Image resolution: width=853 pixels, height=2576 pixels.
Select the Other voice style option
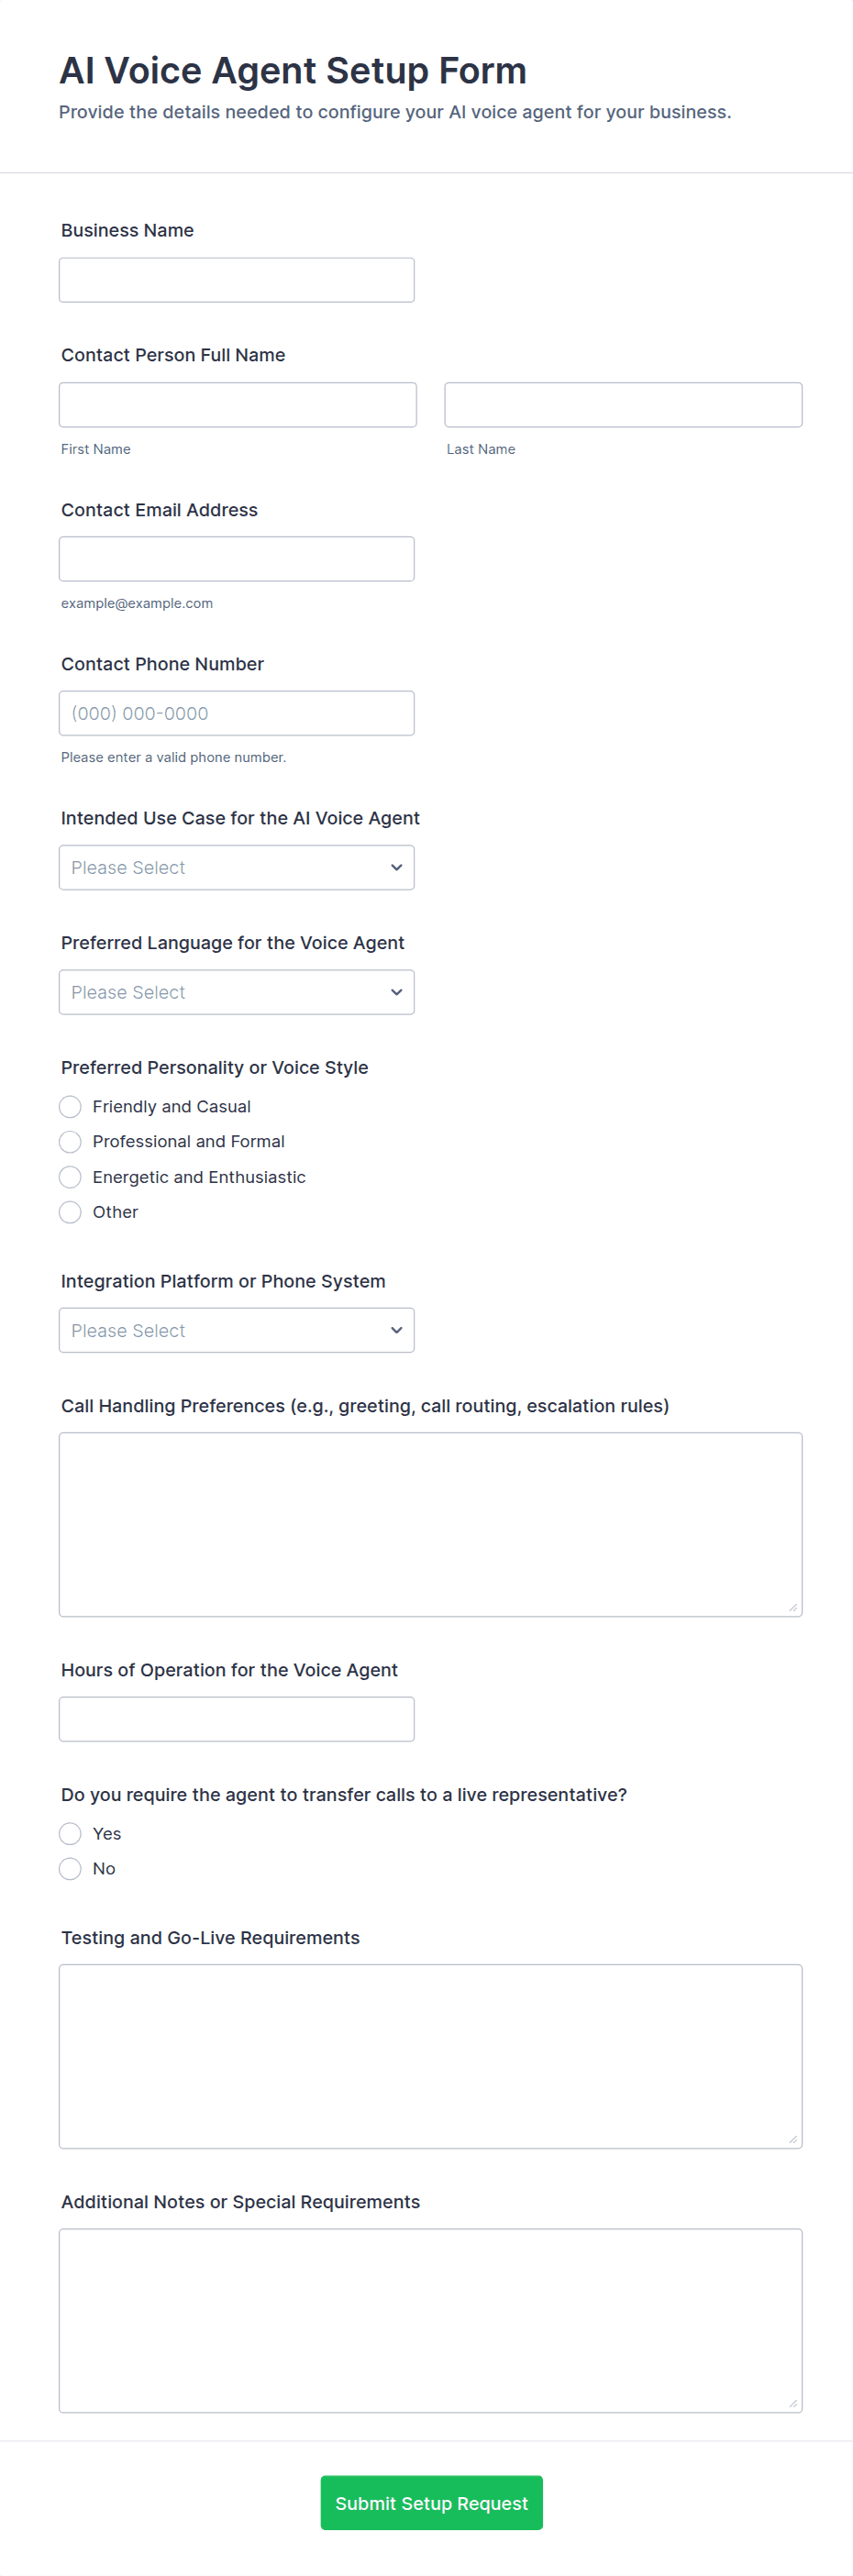(70, 1212)
